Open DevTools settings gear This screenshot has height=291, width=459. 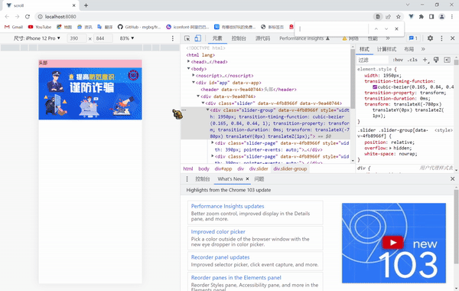click(x=430, y=38)
